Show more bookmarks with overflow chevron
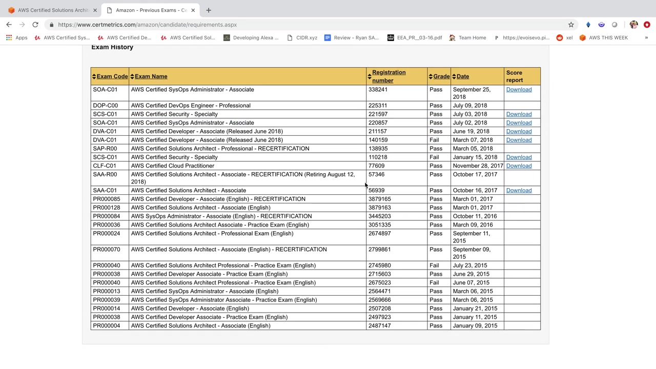Screen dimensions: 656x369 646,37
